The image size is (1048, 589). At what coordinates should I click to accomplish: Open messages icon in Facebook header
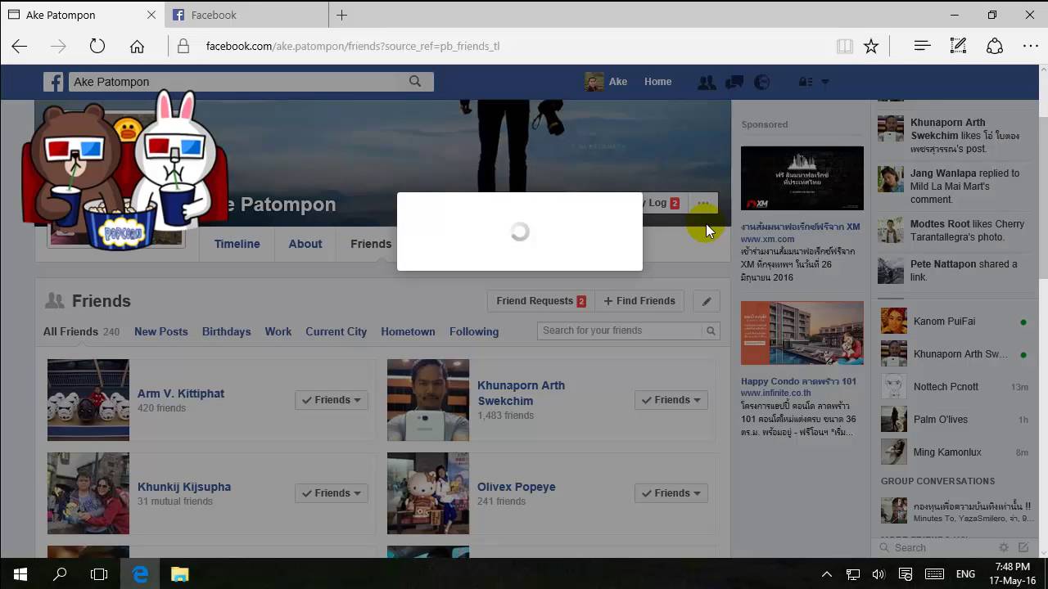(x=734, y=82)
